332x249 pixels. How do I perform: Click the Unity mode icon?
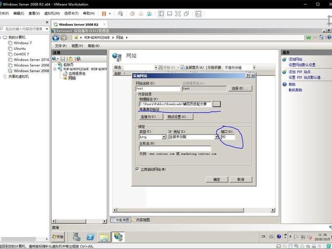tap(186, 14)
